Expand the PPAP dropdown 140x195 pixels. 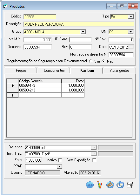(60, 166)
